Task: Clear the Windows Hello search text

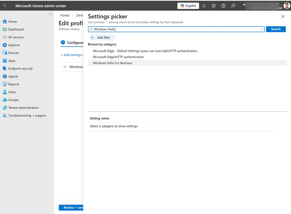Action: pos(262,29)
